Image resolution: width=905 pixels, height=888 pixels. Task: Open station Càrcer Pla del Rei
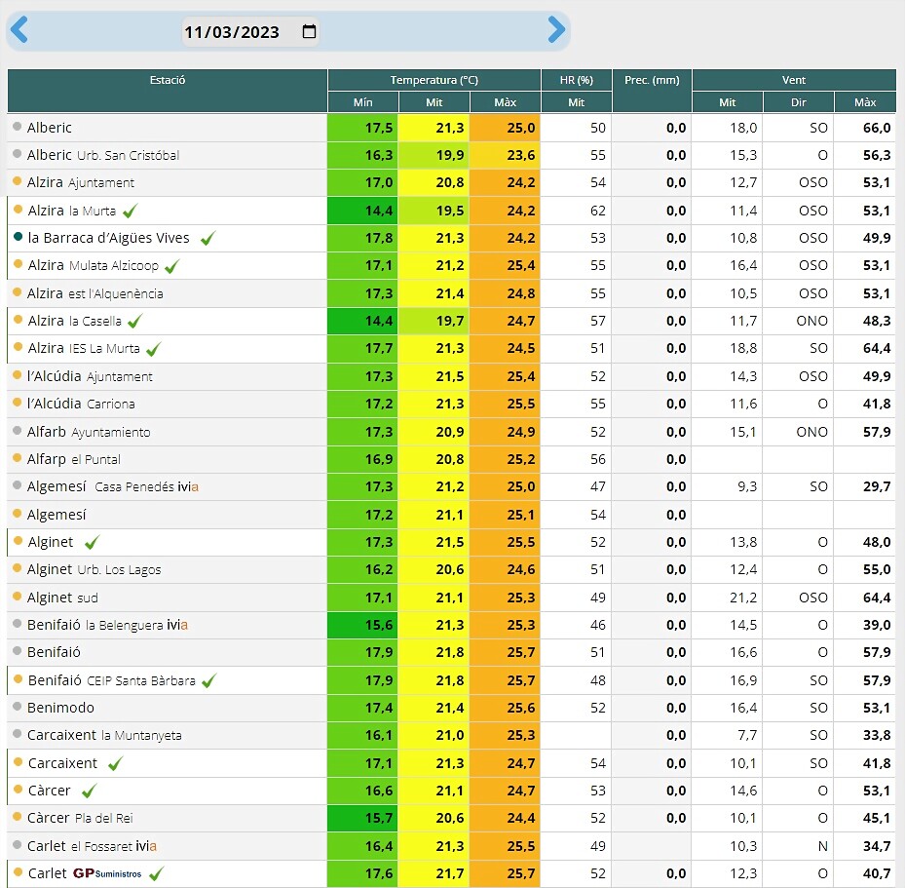80,818
